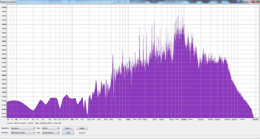Viewport: 260px width, 139px height.
Task: Click the Export... button
Action: (x=68, y=128)
